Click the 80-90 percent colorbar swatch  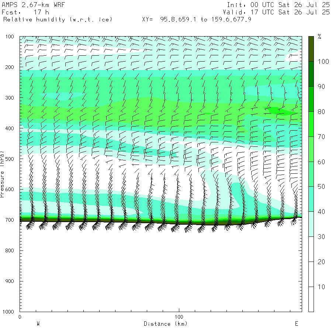(x=311, y=99)
